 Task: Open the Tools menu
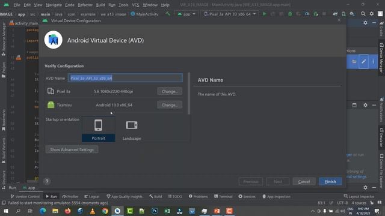pos(123,5)
